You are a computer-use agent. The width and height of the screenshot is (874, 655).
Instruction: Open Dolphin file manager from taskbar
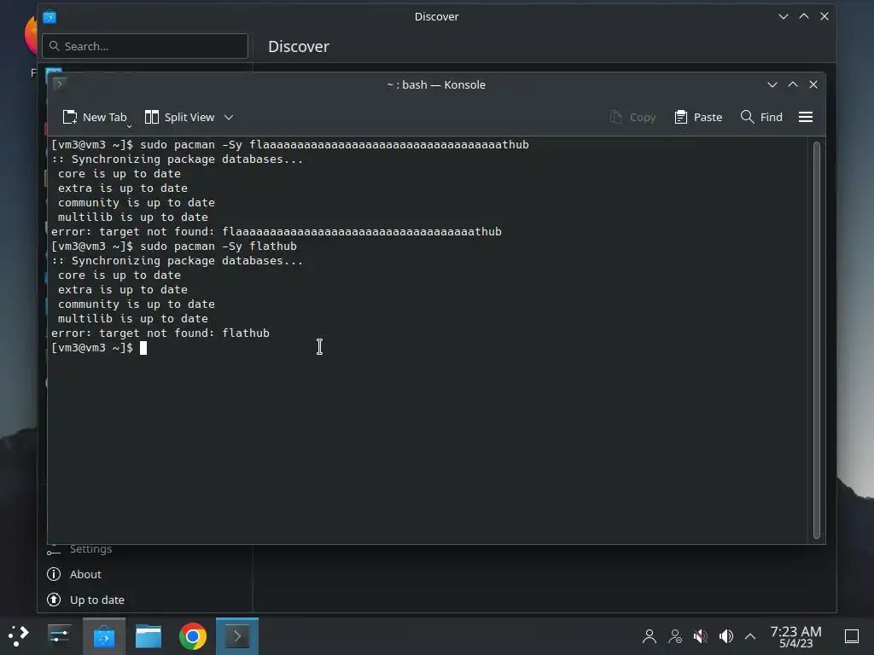click(x=149, y=636)
